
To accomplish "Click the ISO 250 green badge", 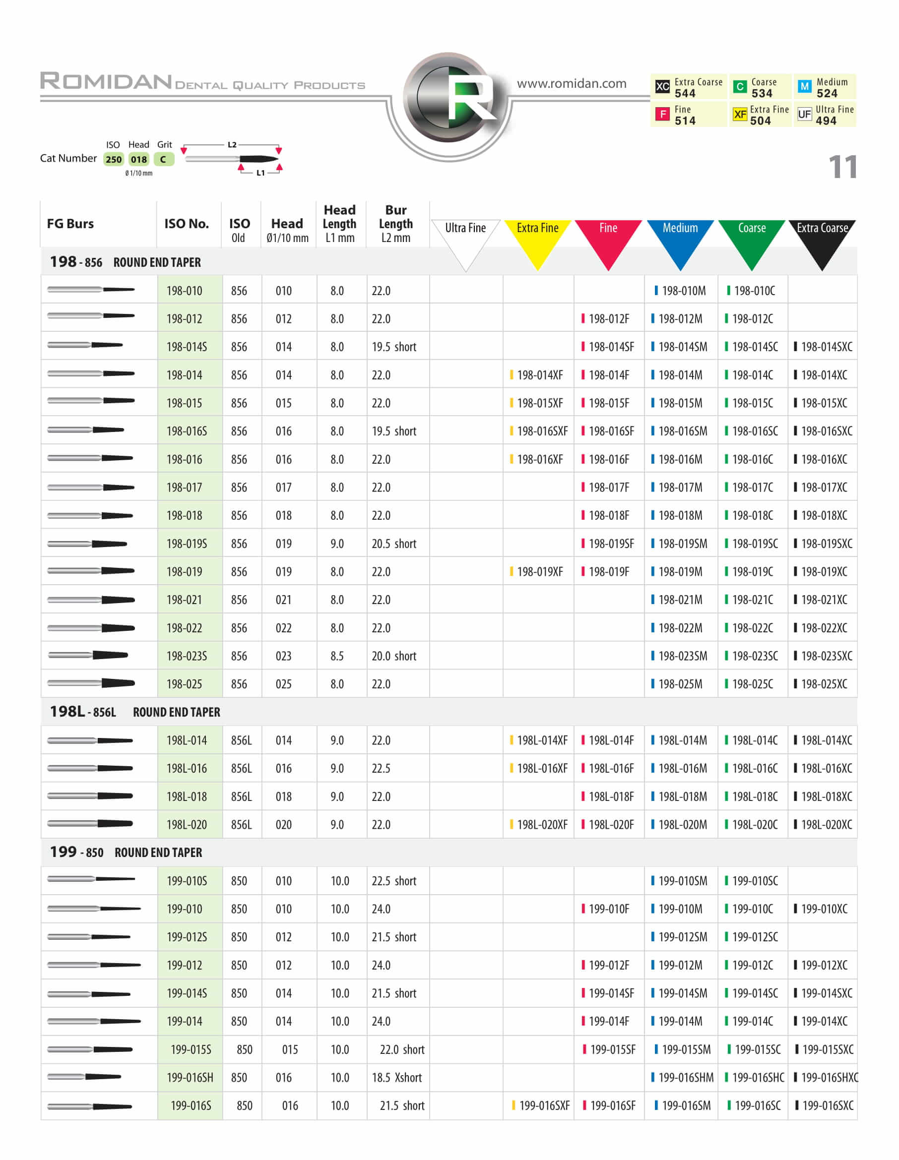I will pyautogui.click(x=113, y=159).
